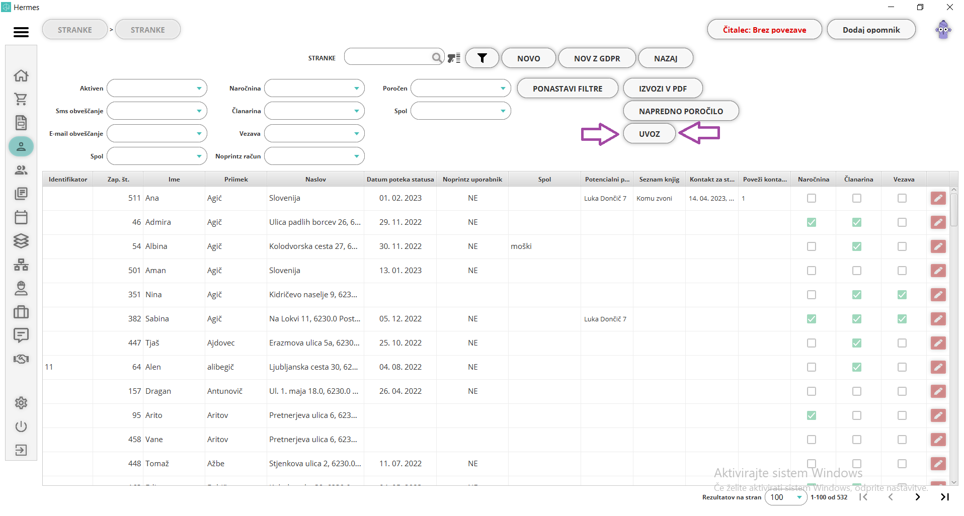Toggle Članarina checkbox for Alen alibegič
The image size is (964, 516).
[857, 367]
